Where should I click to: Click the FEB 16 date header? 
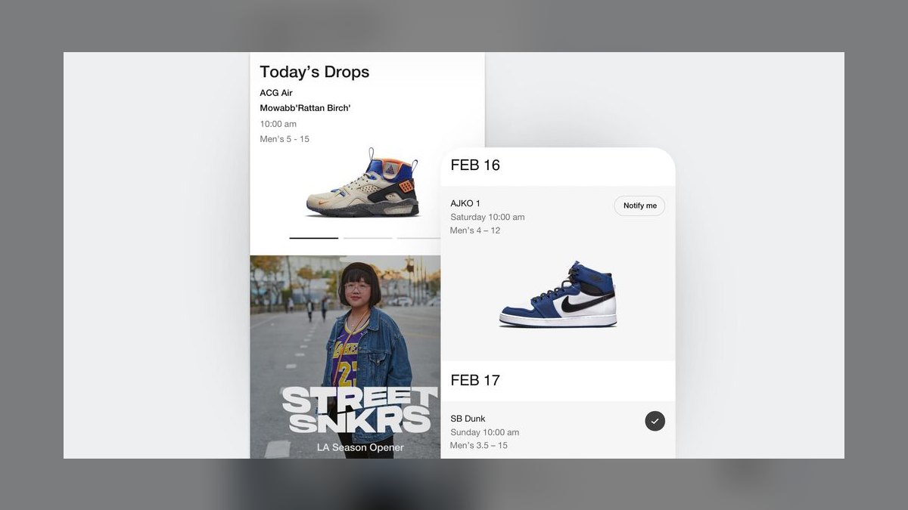(x=475, y=165)
